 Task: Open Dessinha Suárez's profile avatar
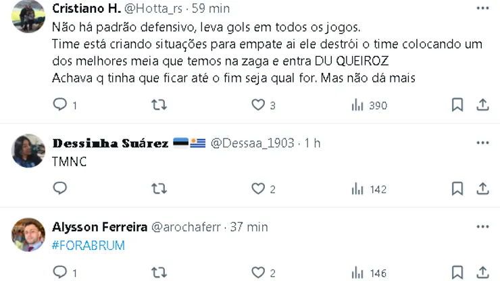point(28,151)
